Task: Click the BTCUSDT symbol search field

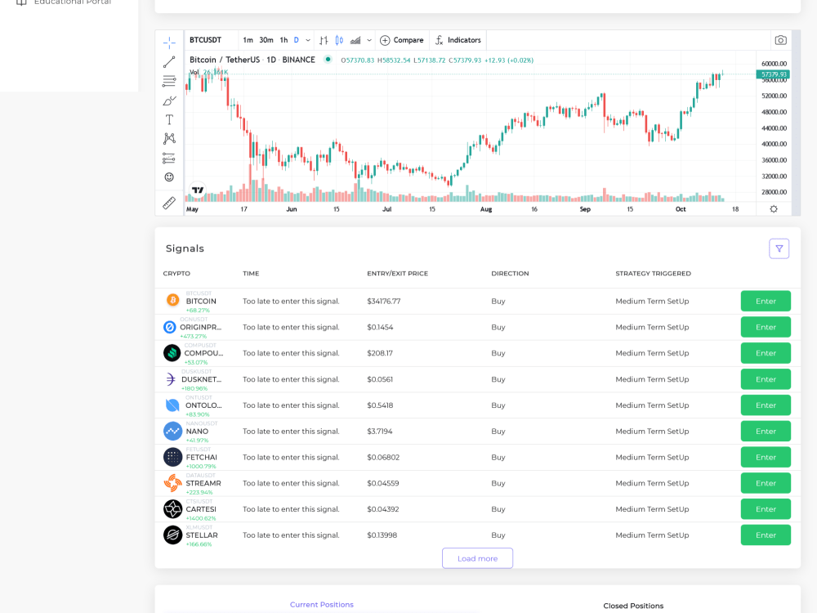Action: (205, 40)
